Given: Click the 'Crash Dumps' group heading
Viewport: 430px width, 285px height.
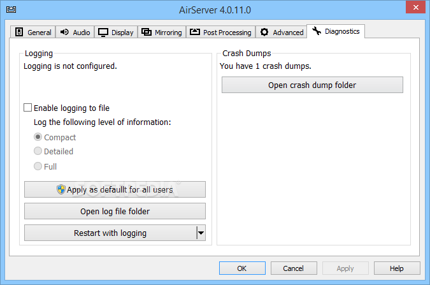Looking at the screenshot, I should pos(247,54).
